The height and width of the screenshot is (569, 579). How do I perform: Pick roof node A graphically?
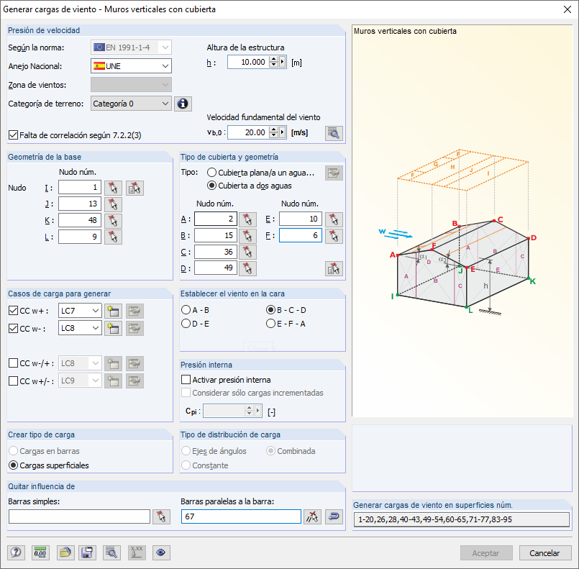coord(247,219)
